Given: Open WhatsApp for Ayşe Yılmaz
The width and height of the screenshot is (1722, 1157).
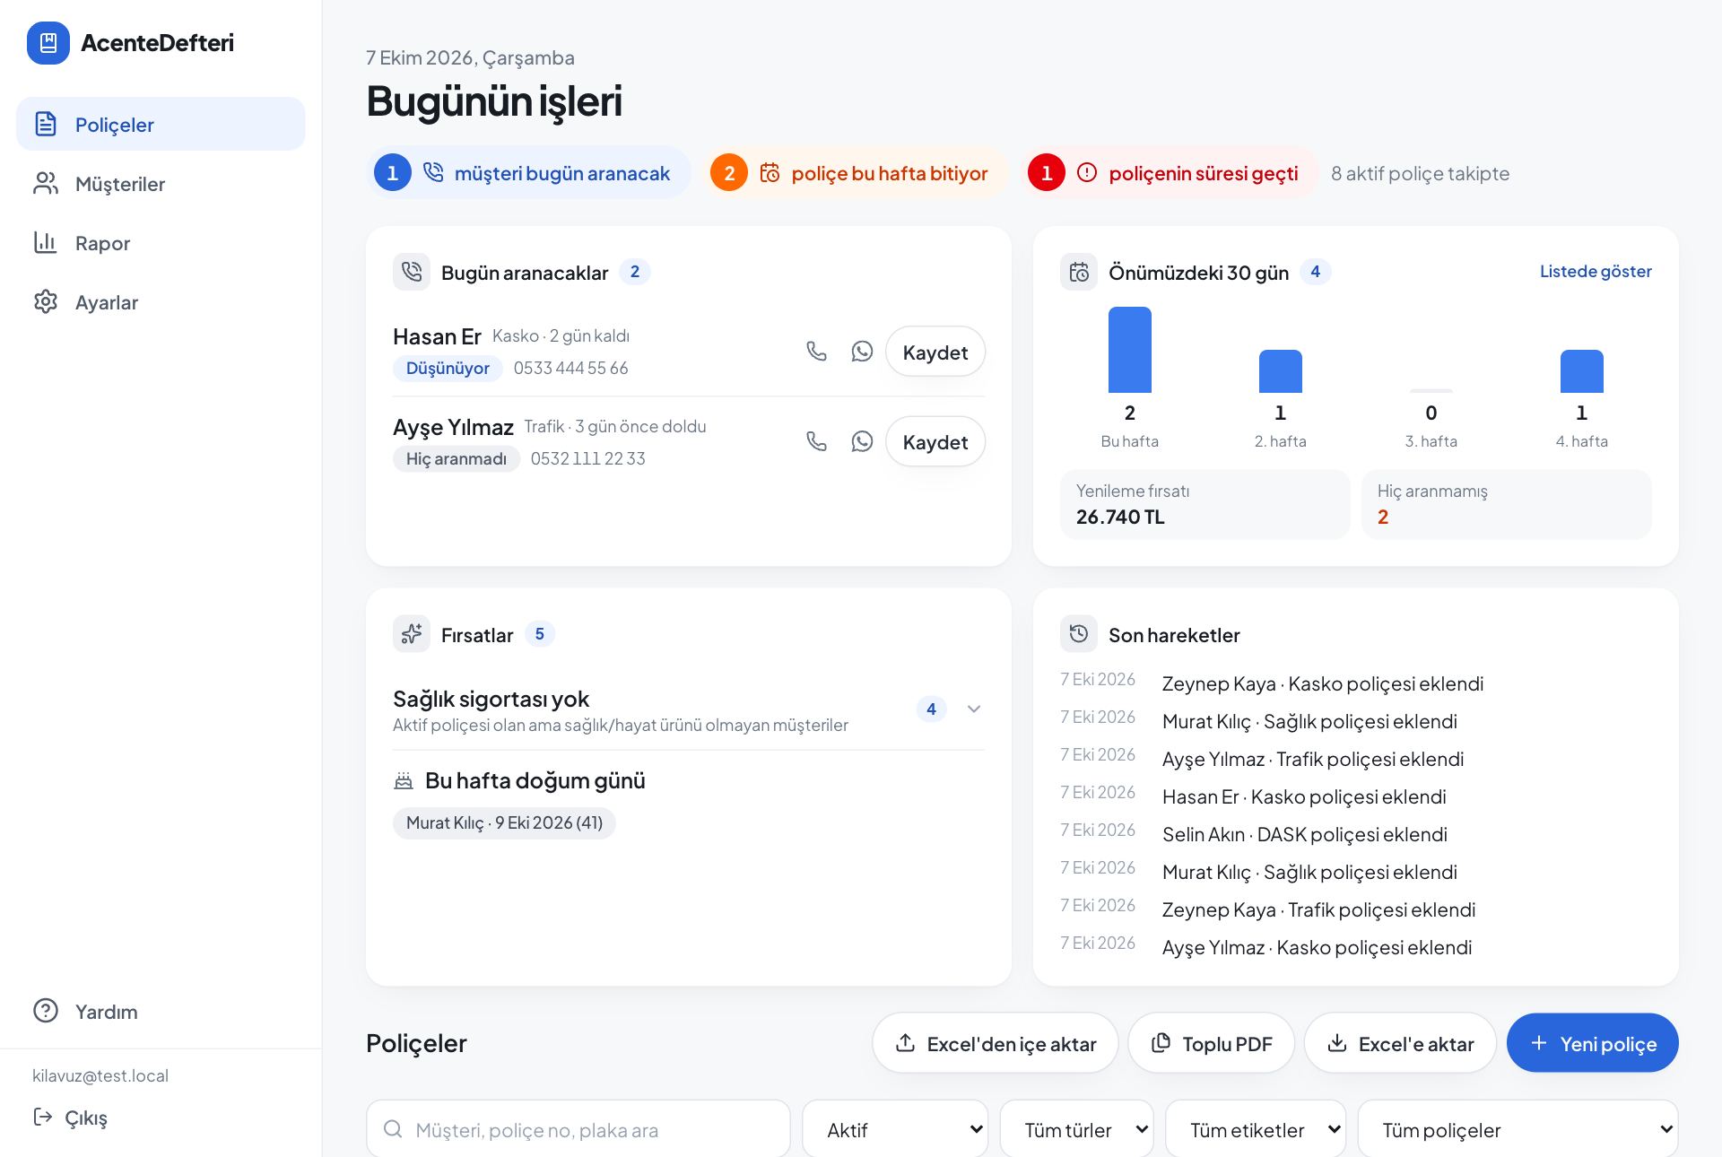Looking at the screenshot, I should tap(862, 441).
